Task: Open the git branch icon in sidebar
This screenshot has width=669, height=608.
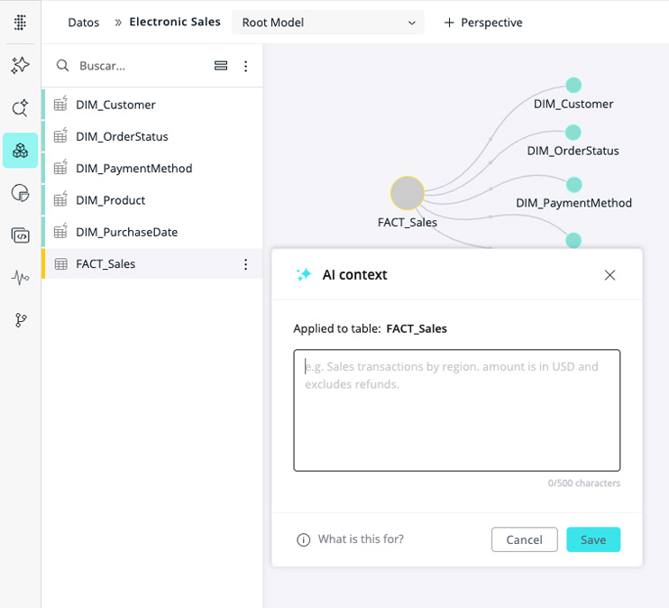Action: click(x=20, y=320)
